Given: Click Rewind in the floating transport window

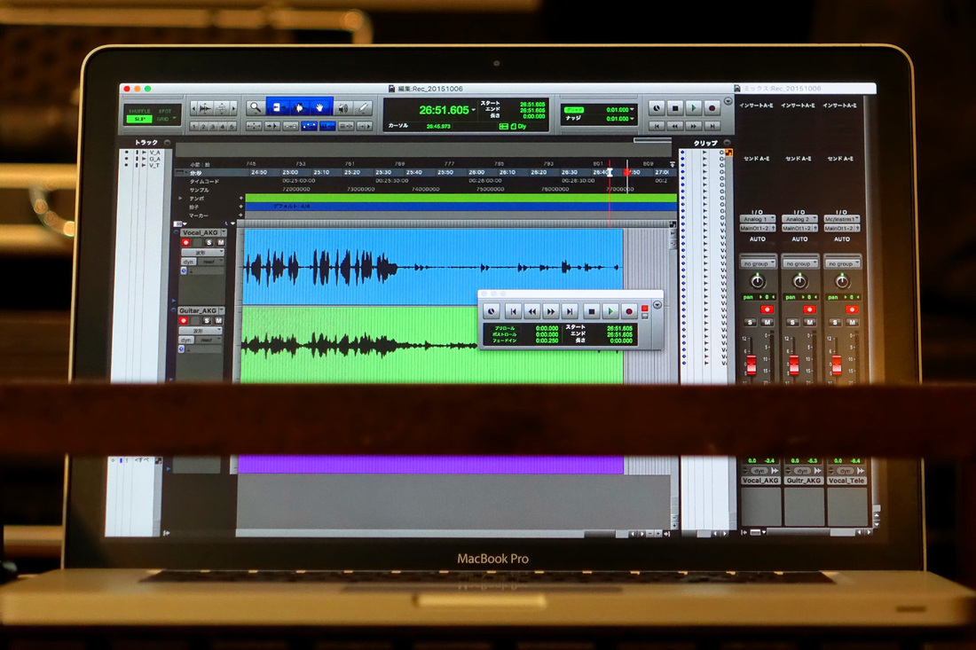Looking at the screenshot, I should click(531, 311).
